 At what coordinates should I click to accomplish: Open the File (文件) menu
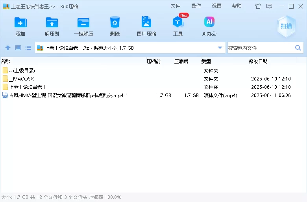pos(176,6)
